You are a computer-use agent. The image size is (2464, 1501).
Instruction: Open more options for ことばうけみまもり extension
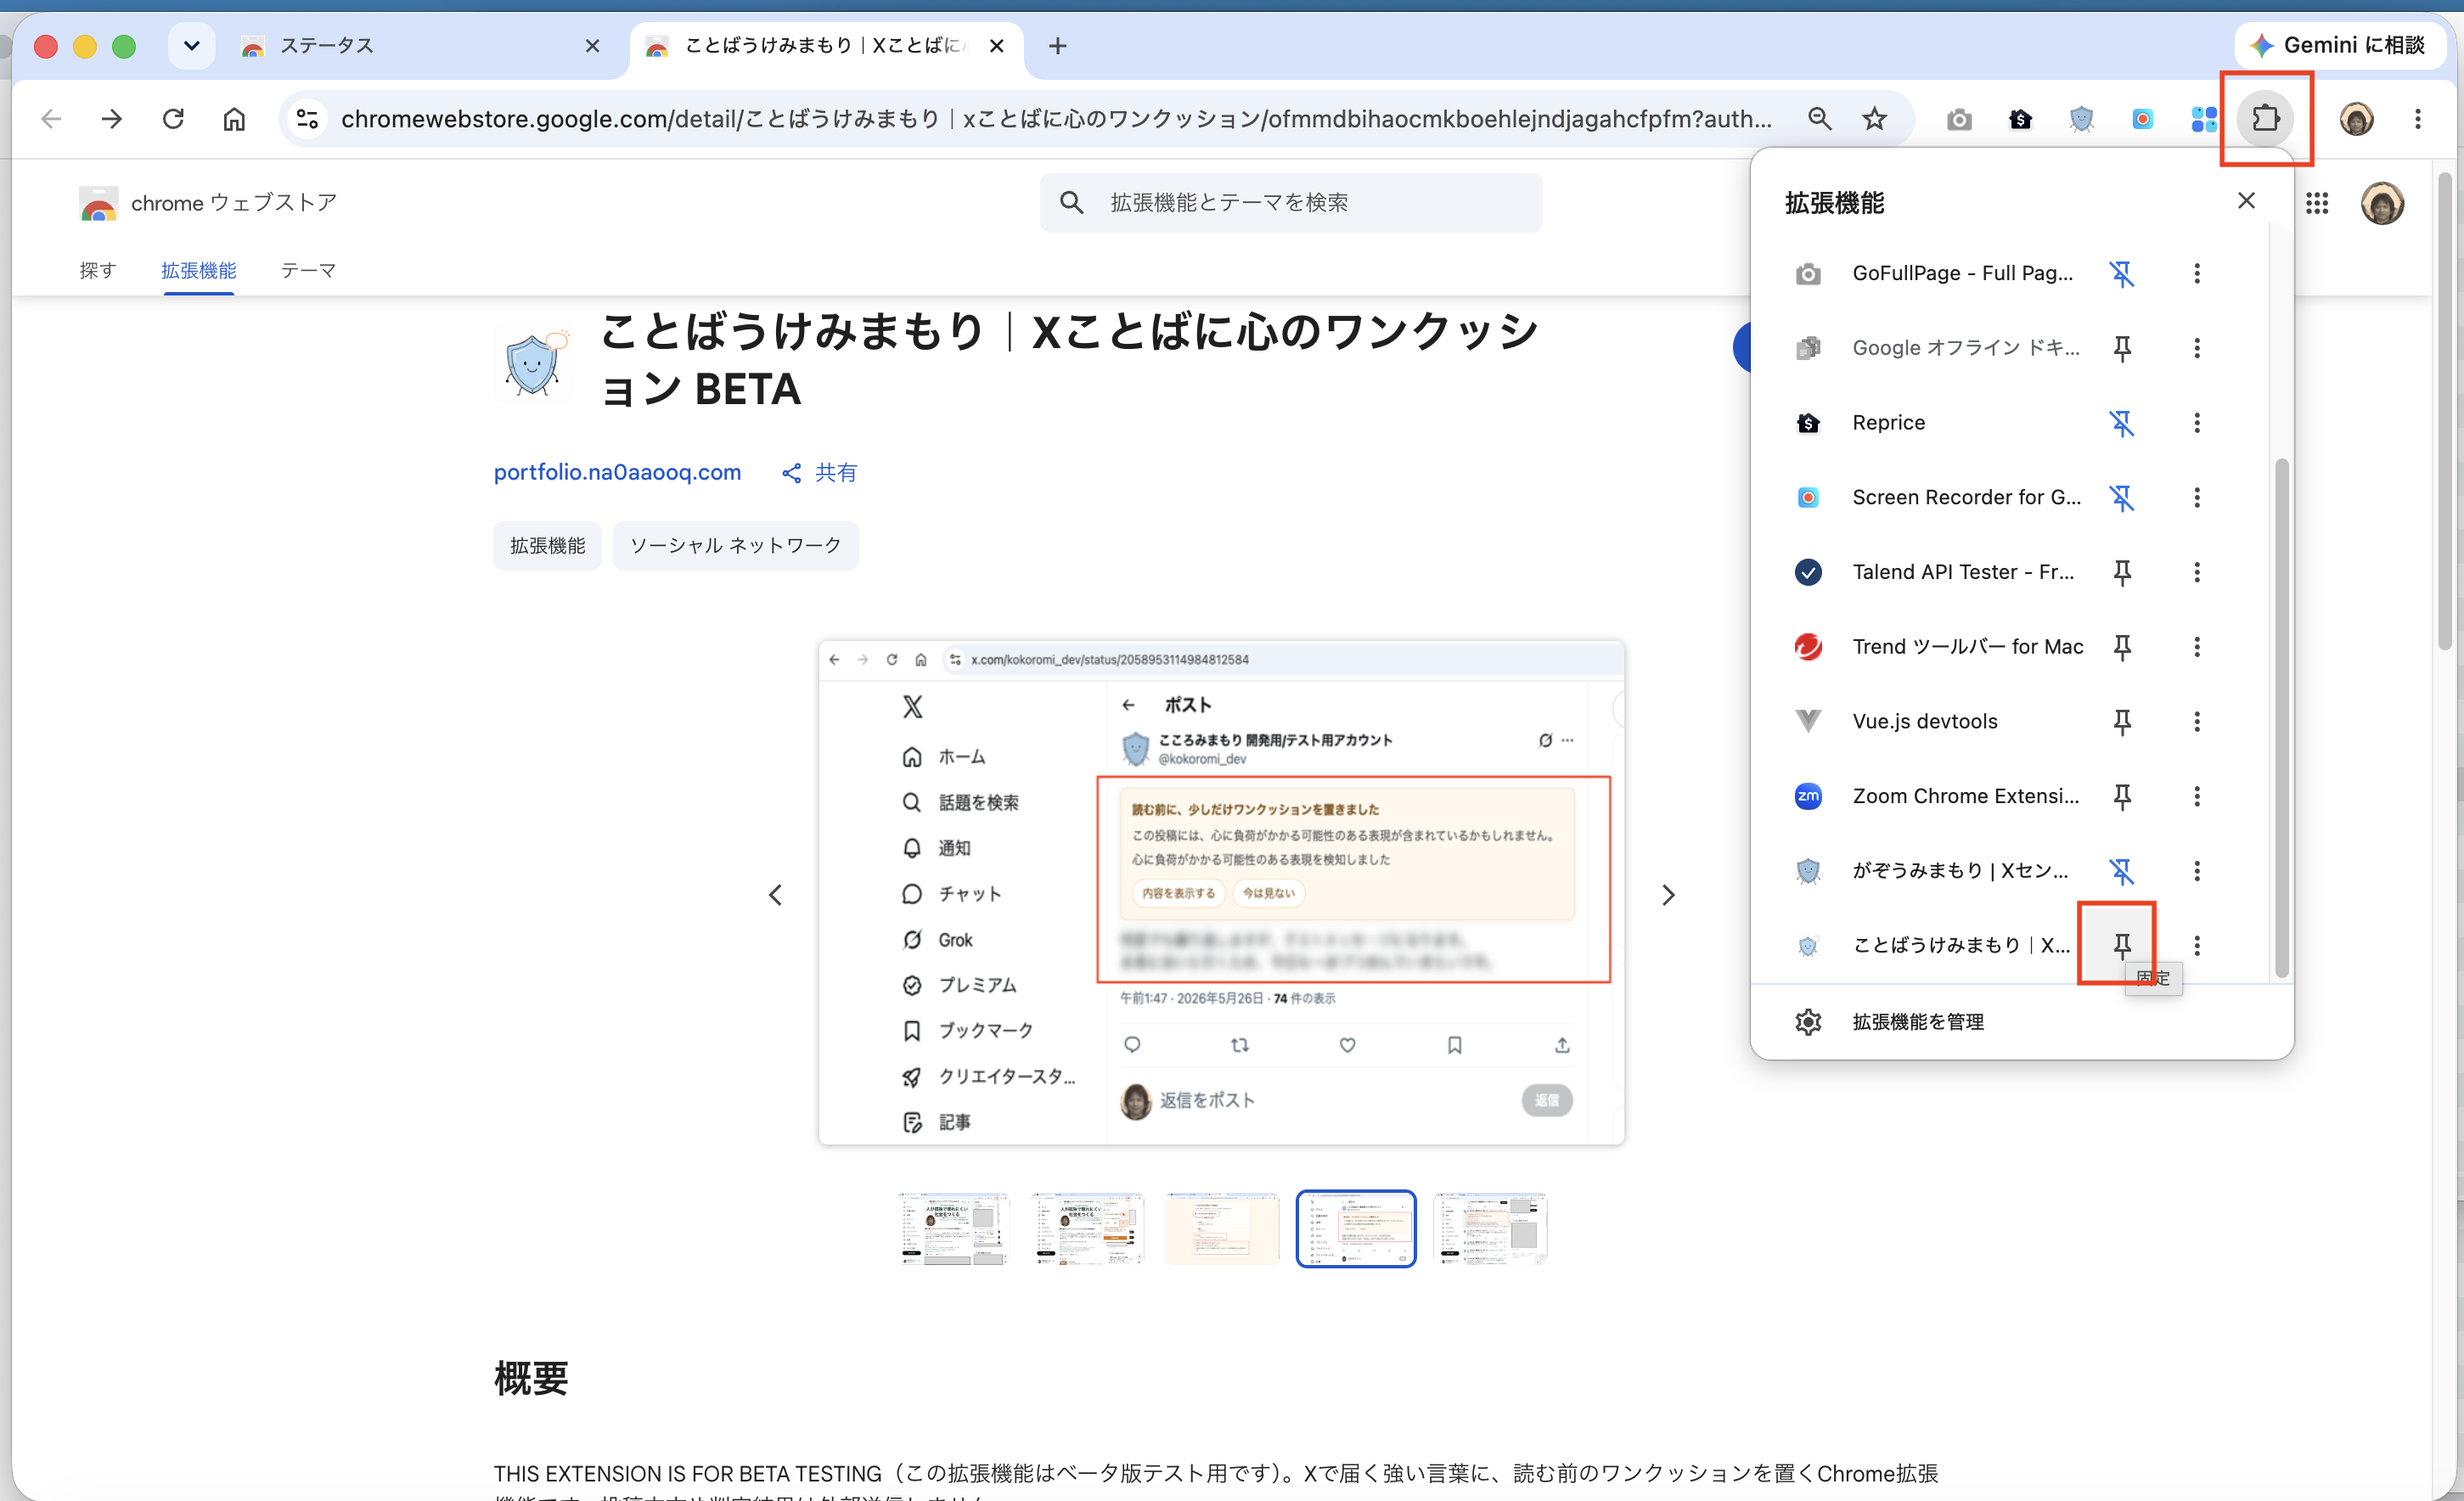click(2197, 945)
